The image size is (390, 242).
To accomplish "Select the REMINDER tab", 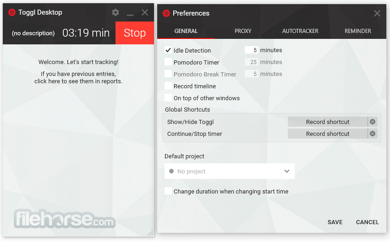I will coord(357,31).
